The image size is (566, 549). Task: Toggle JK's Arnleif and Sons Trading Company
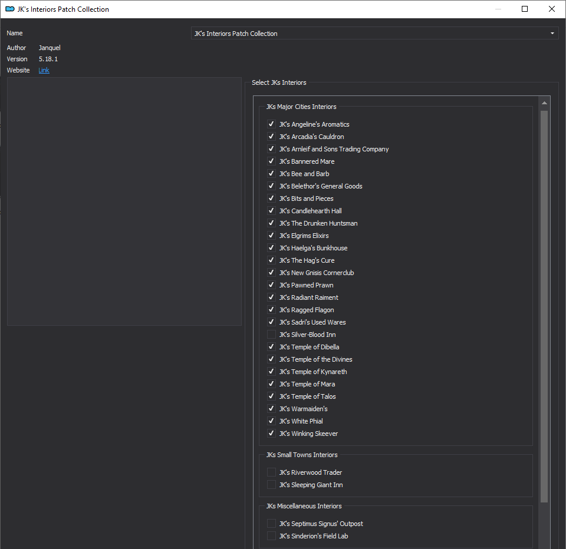(x=271, y=149)
